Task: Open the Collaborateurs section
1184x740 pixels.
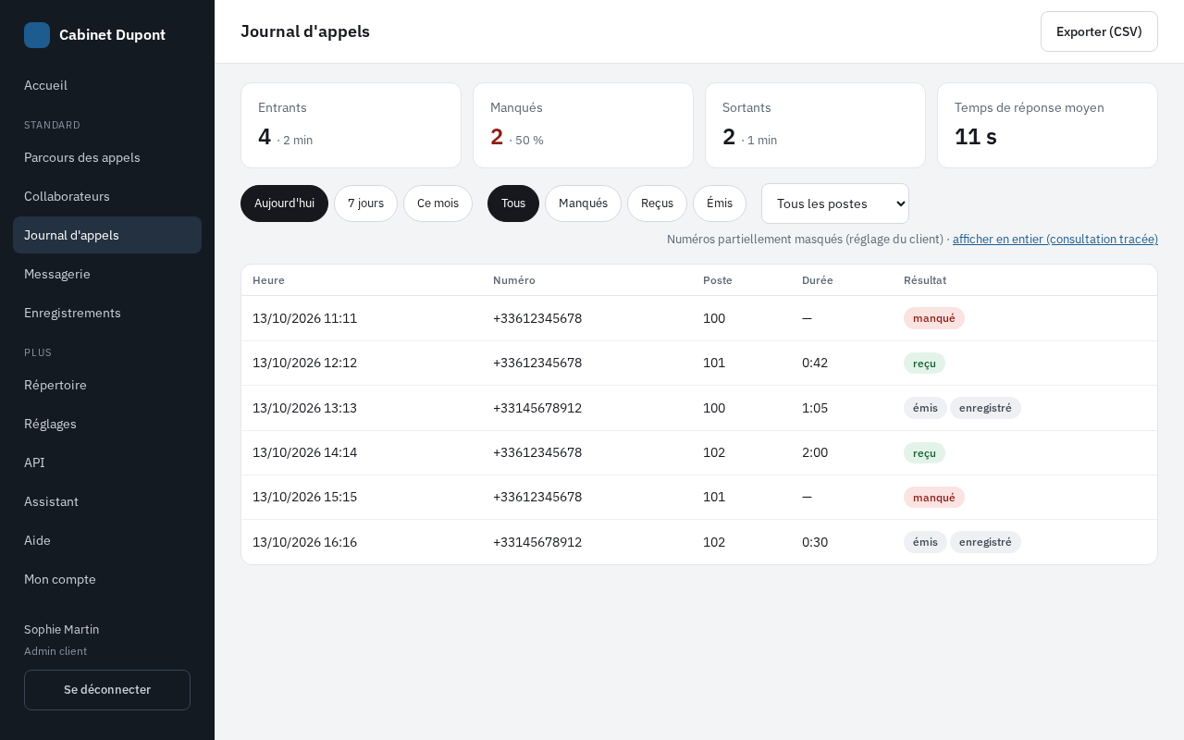Action: tap(107, 196)
